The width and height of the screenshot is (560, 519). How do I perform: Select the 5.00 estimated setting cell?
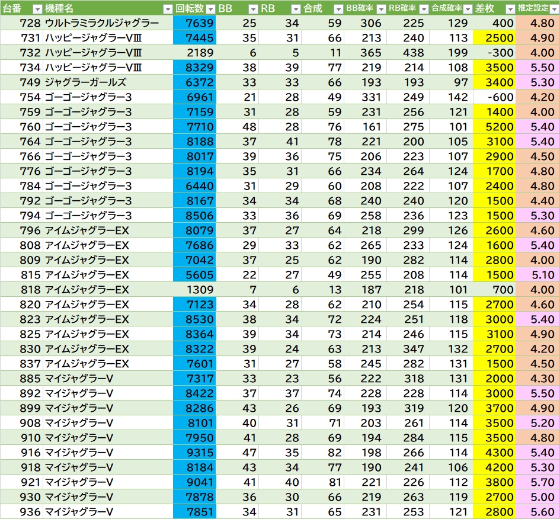coord(538,497)
